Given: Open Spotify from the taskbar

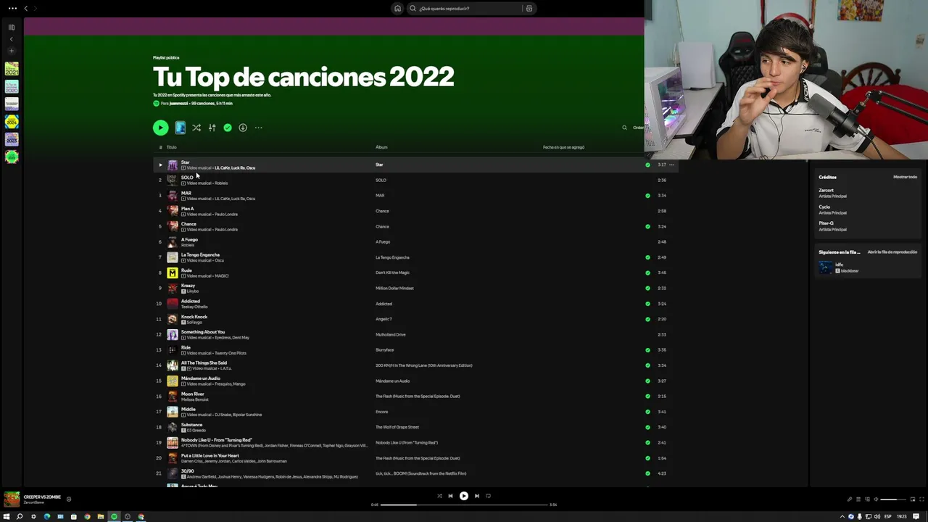Looking at the screenshot, I should (114, 517).
